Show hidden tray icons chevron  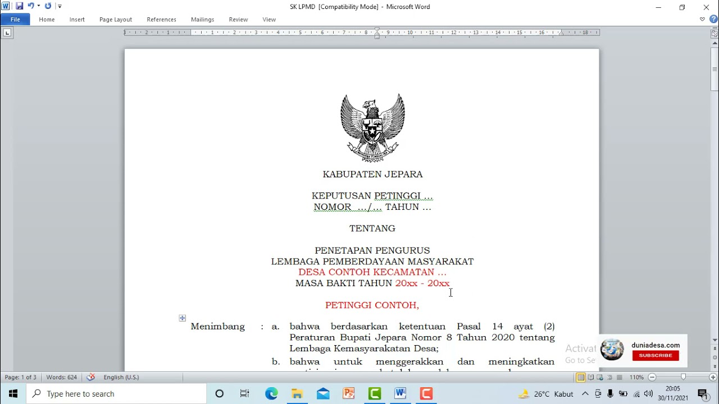(585, 394)
